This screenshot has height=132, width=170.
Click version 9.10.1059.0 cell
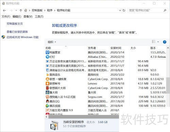coord(158,106)
